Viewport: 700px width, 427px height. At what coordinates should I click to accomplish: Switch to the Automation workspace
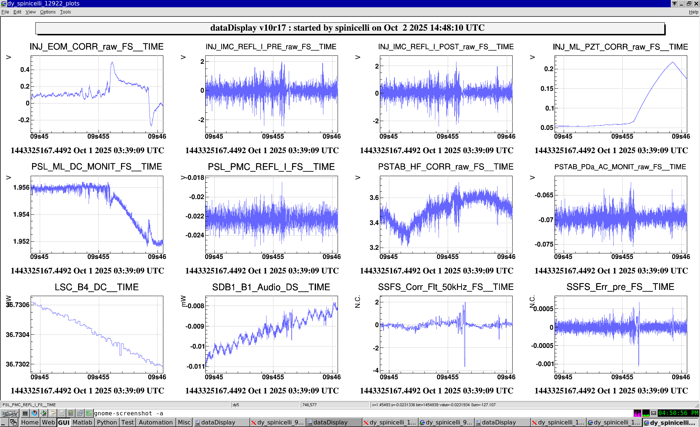click(156, 422)
